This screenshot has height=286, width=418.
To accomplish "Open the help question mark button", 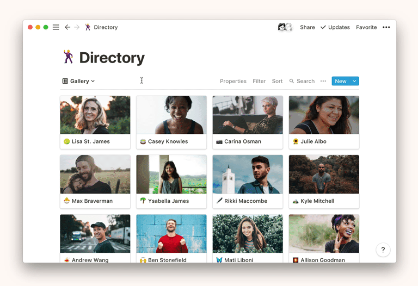I will tap(383, 250).
